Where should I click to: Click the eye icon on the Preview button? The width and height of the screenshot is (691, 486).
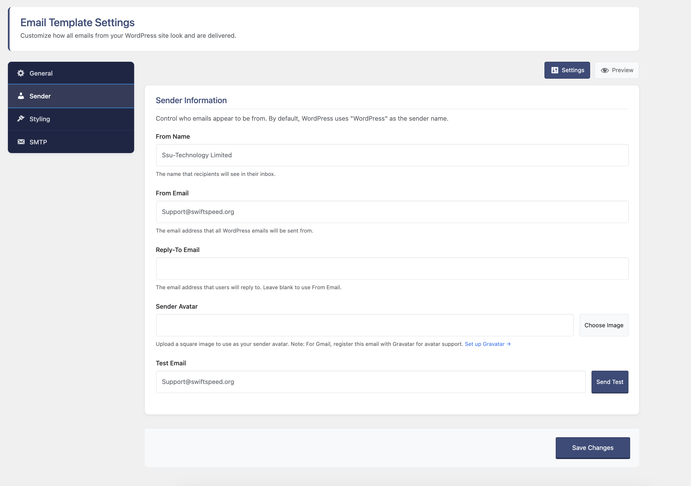coord(605,70)
